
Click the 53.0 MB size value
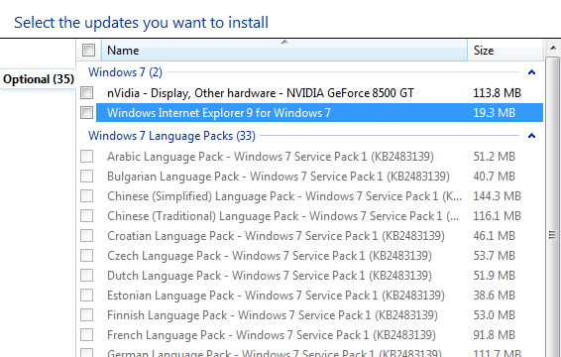tap(494, 315)
